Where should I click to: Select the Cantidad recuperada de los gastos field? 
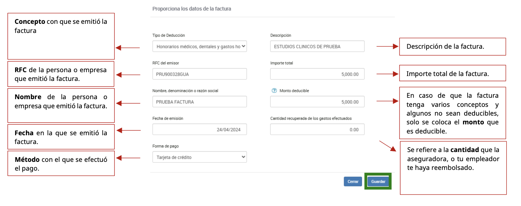pos(317,129)
